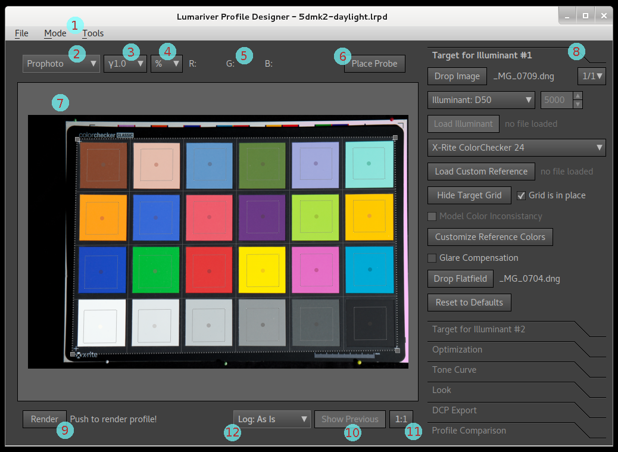The height and width of the screenshot is (452, 618).
Task: Click the light skin pink color patch
Action: 157,165
